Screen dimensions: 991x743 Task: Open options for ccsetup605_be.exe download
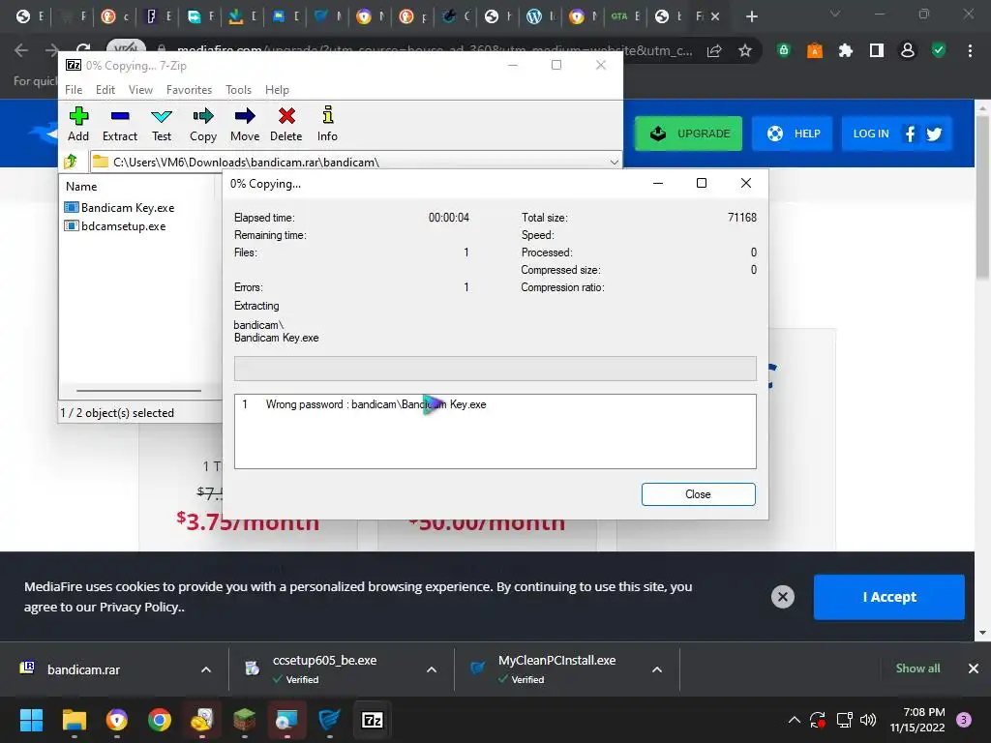click(432, 669)
